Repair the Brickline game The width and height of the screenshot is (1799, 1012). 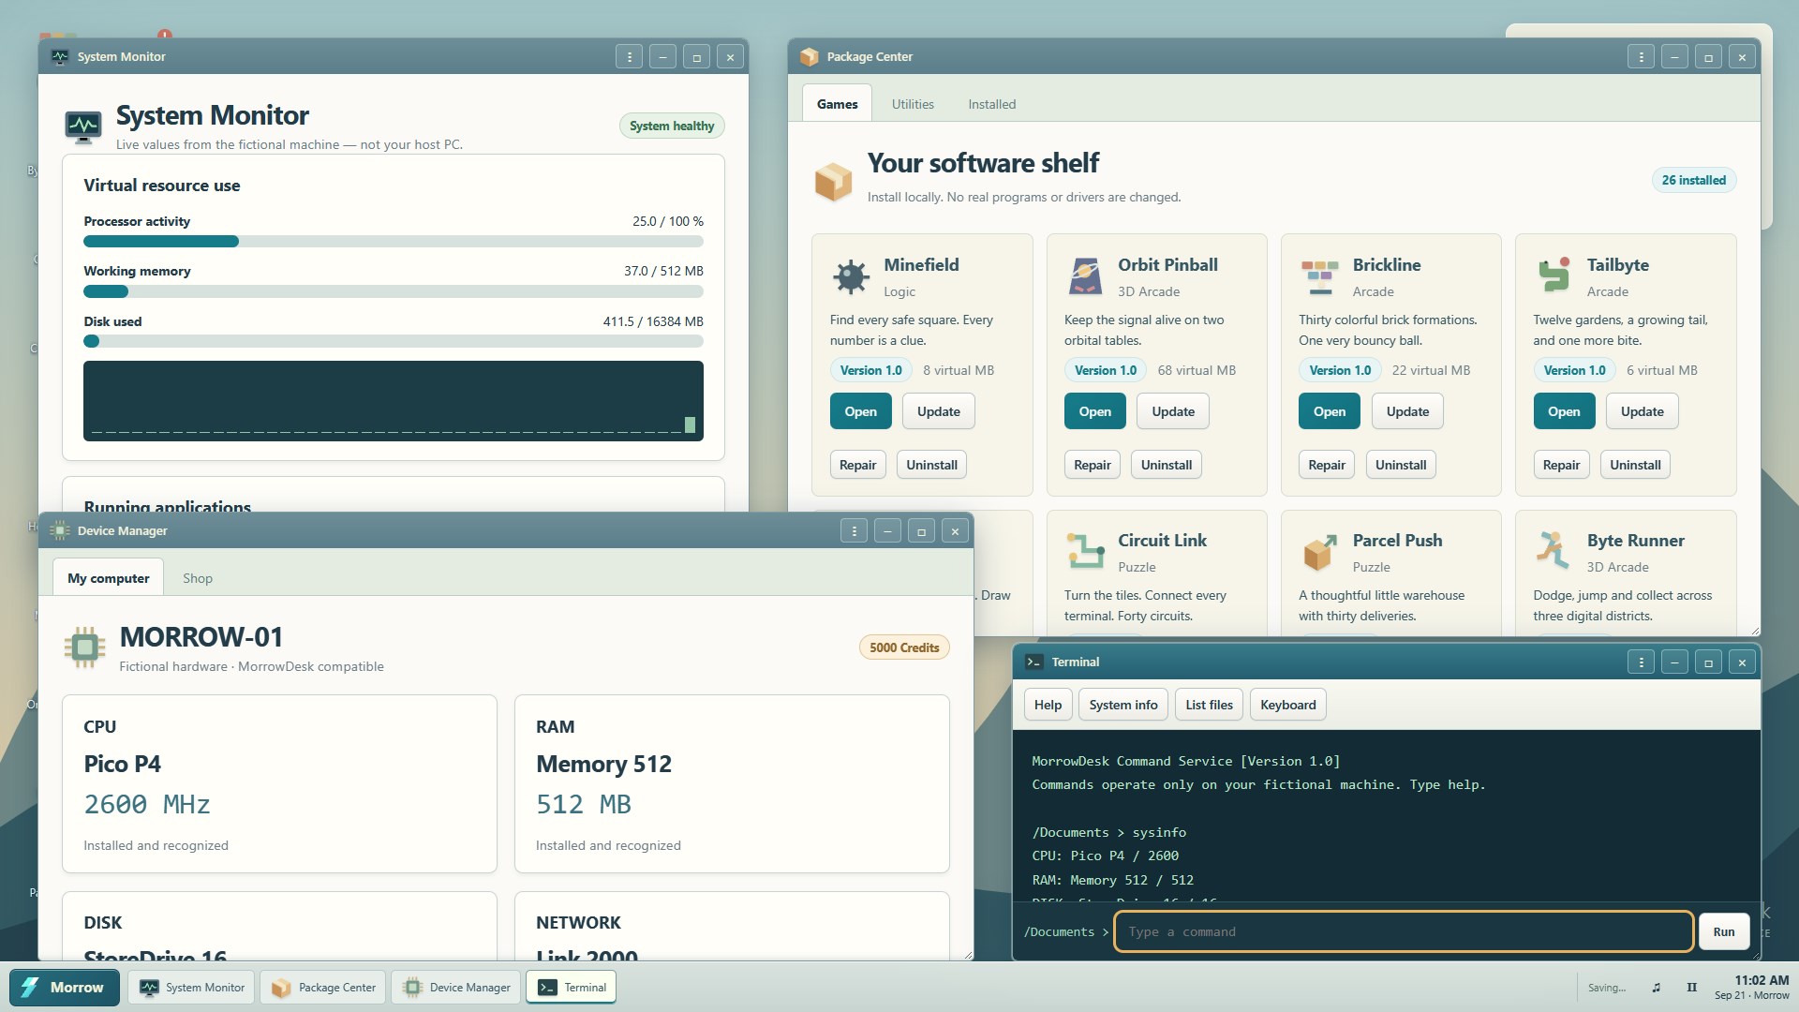tap(1326, 465)
